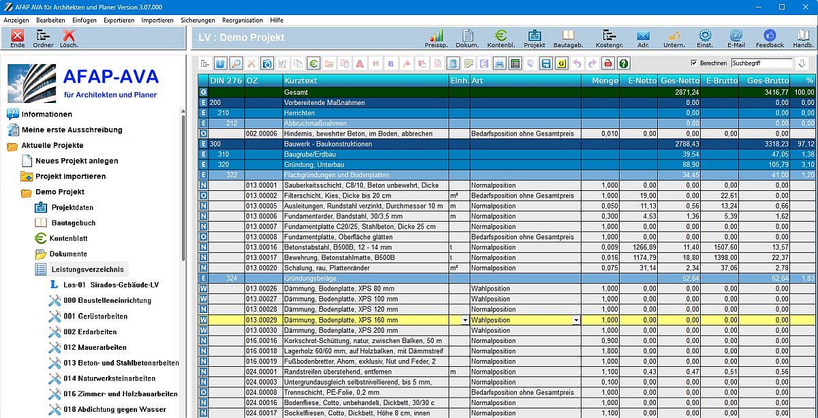Open the Preissp. price comparison icon
Screen dimensions: 818x418
coord(436,38)
